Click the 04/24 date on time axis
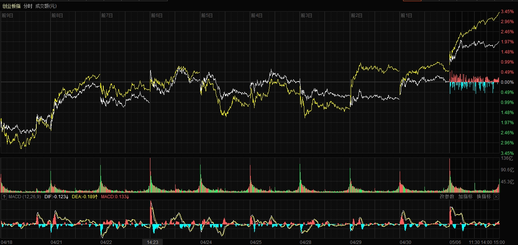The image size is (518, 245). coord(206,242)
